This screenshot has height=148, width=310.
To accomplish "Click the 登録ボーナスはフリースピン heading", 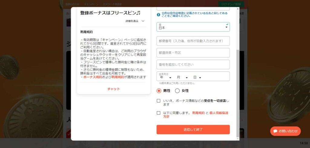I will [x=110, y=13].
